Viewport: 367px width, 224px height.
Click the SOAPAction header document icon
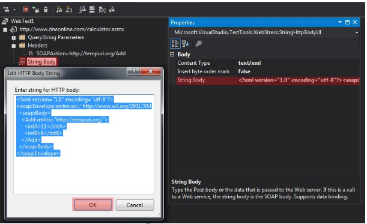pos(31,53)
